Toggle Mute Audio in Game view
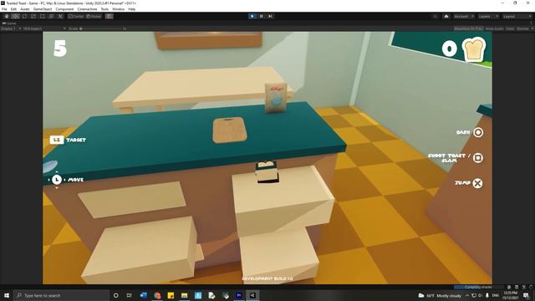Image resolution: width=535 pixels, height=301 pixels. 494,28
